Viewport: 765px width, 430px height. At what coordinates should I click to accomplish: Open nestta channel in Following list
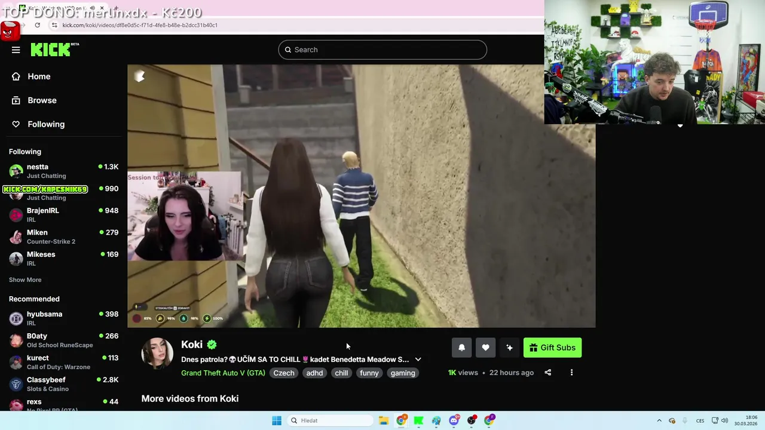(63, 171)
